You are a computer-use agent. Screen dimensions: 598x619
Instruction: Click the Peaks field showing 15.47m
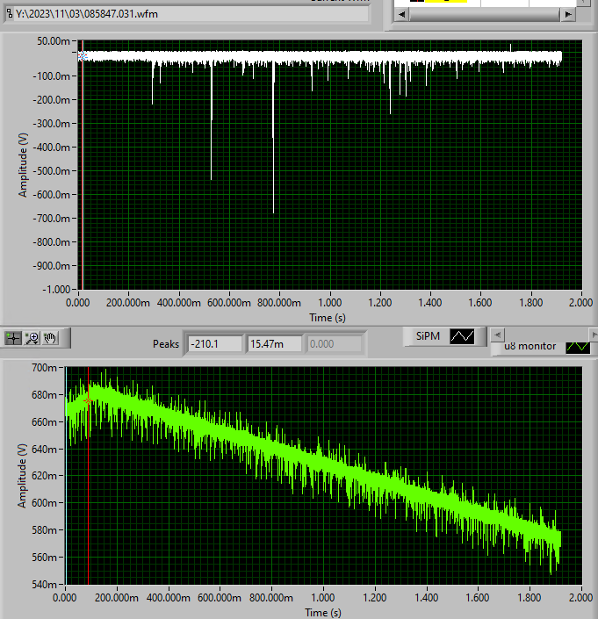(x=274, y=344)
